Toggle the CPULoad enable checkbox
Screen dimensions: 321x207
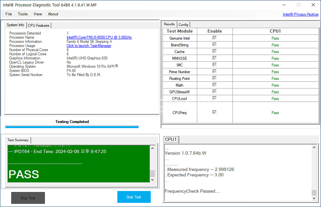point(214,98)
